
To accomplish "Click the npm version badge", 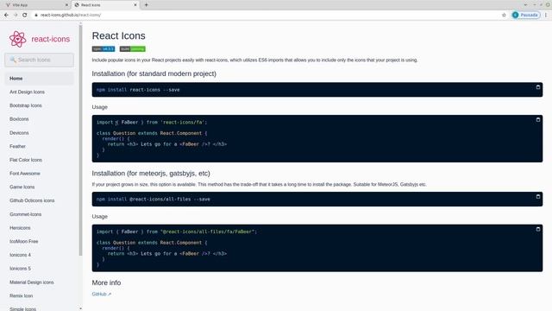I will 103,49.
